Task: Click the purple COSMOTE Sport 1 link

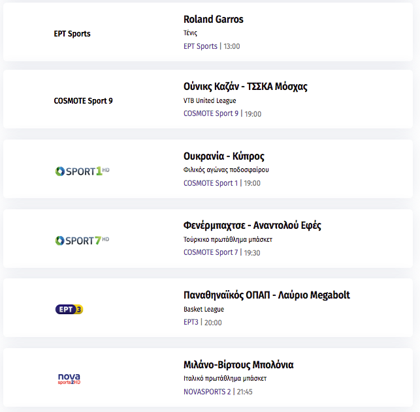Action: click(210, 183)
